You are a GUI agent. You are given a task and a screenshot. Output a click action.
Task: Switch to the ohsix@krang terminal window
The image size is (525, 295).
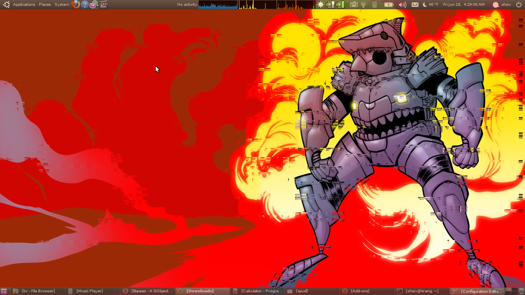[422, 291]
